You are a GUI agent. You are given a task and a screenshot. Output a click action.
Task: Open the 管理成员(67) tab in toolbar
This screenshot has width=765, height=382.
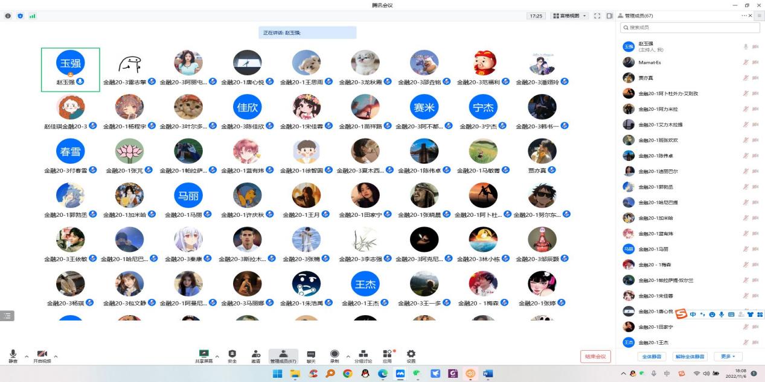(283, 355)
